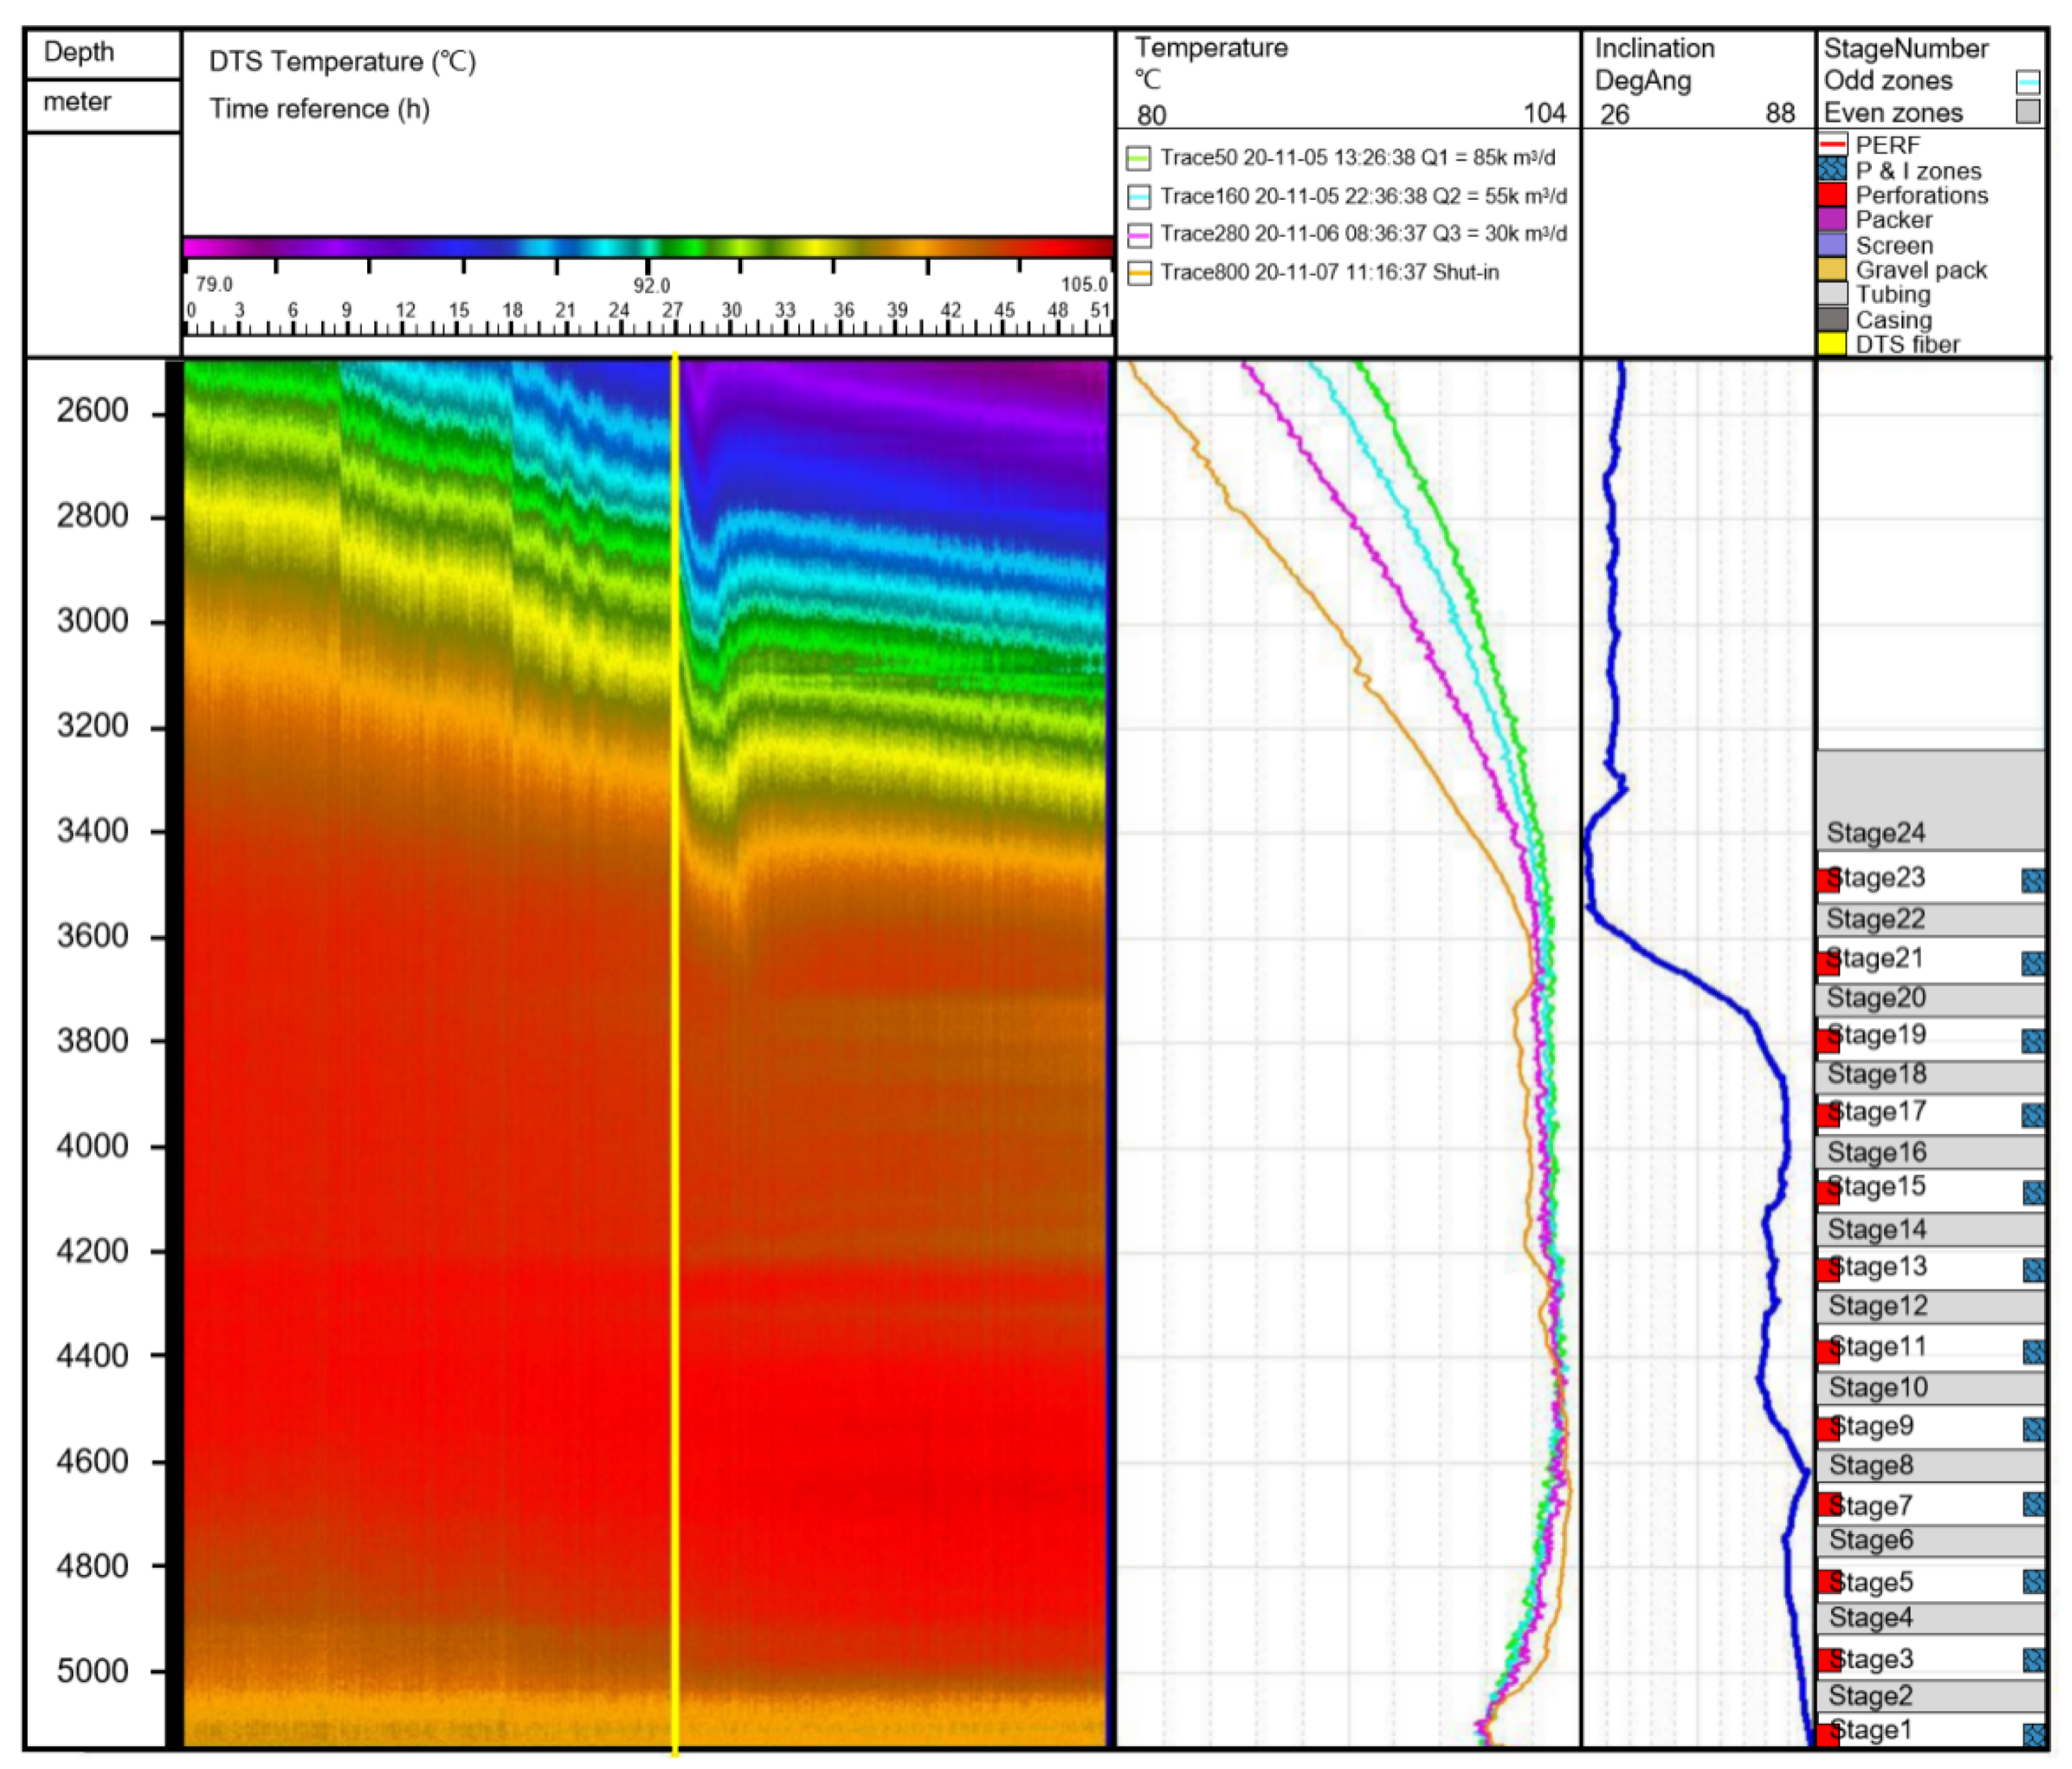This screenshot has height=1769, width=2072.
Task: Toggle Trace50 Q1 85k legend box
Action: 1138,158
